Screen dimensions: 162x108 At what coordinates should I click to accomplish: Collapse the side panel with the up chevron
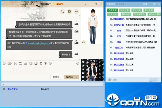click(80, 15)
